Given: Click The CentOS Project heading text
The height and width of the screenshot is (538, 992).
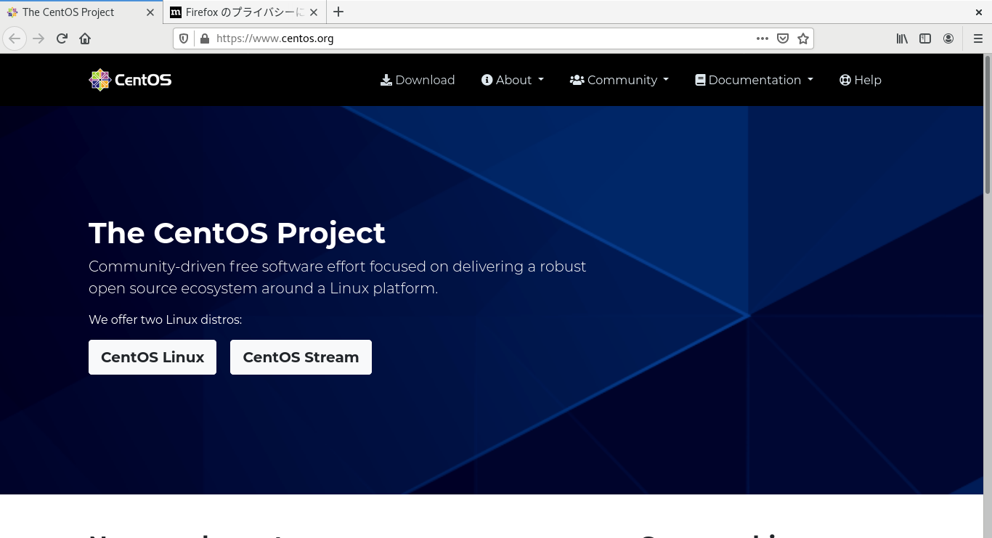Looking at the screenshot, I should pyautogui.click(x=237, y=233).
